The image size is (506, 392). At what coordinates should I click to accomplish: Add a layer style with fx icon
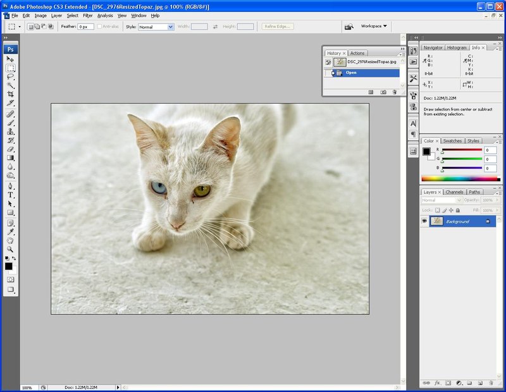pyautogui.click(x=437, y=383)
